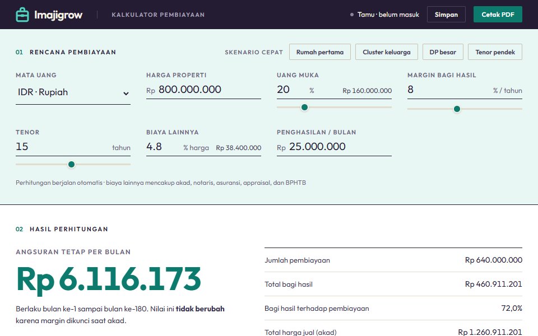Click the 'RENCANA PEMBIAYAAN' section heading
This screenshot has width=538, height=336.
tap(73, 52)
